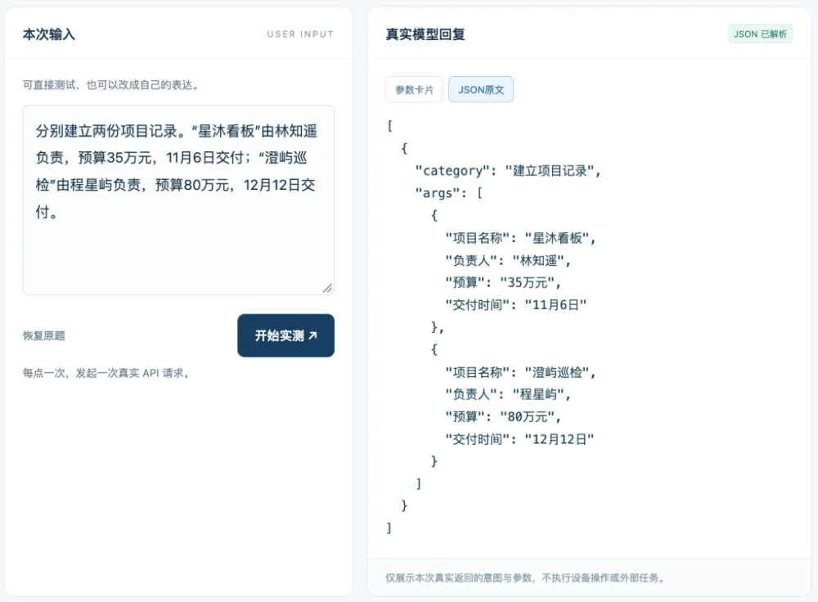Click the JSON line "预算": "35万元"

click(x=503, y=283)
